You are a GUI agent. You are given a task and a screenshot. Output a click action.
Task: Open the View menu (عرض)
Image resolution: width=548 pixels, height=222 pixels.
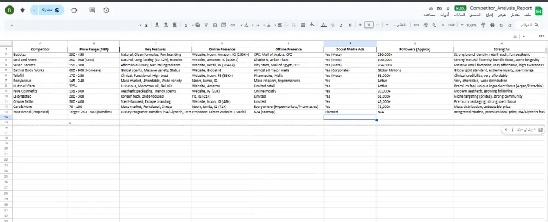[502, 15]
